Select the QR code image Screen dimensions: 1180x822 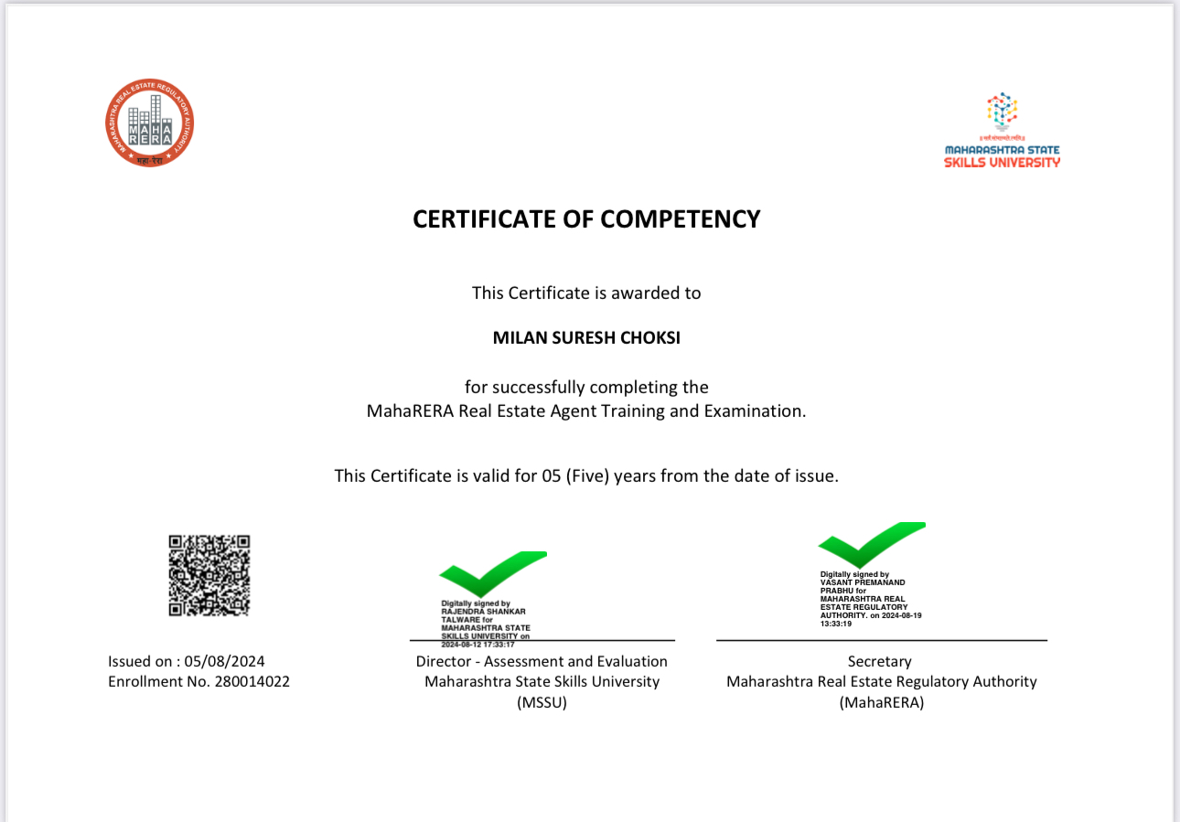coord(209,576)
